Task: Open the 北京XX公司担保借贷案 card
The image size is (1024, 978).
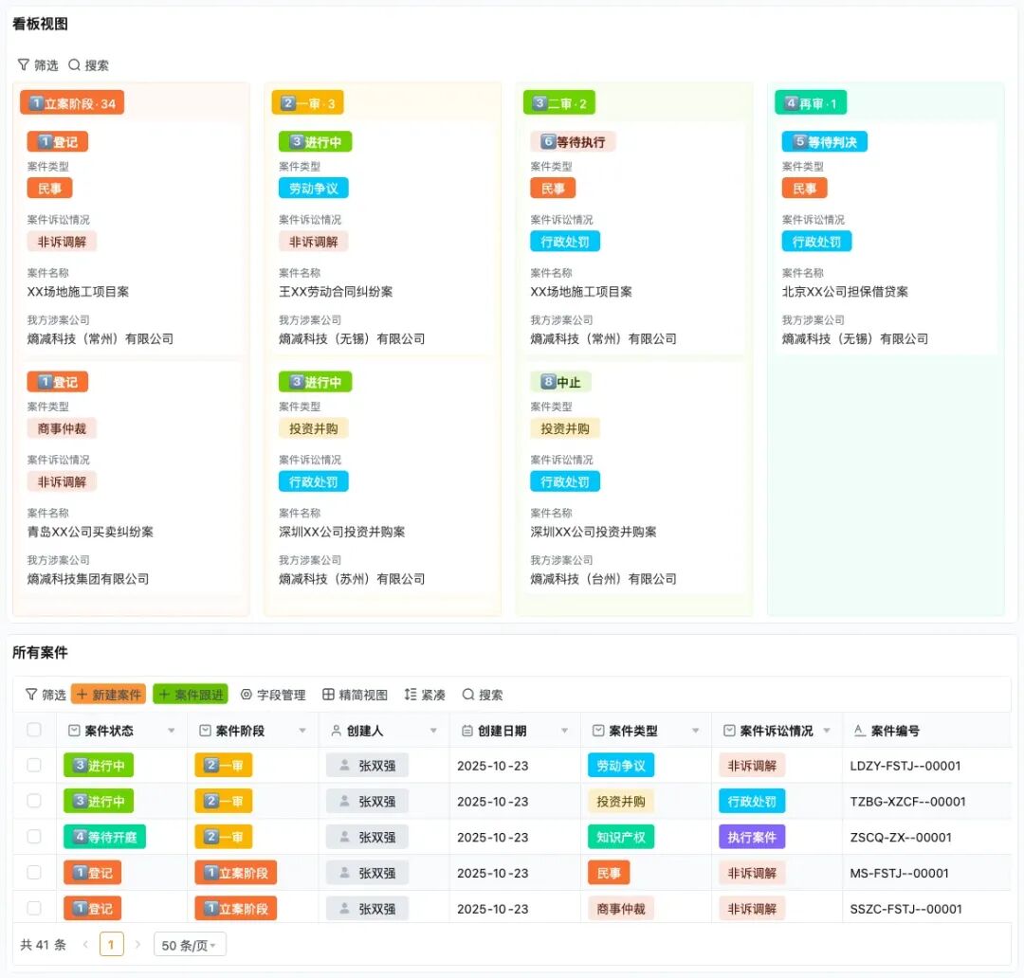Action: 885,240
